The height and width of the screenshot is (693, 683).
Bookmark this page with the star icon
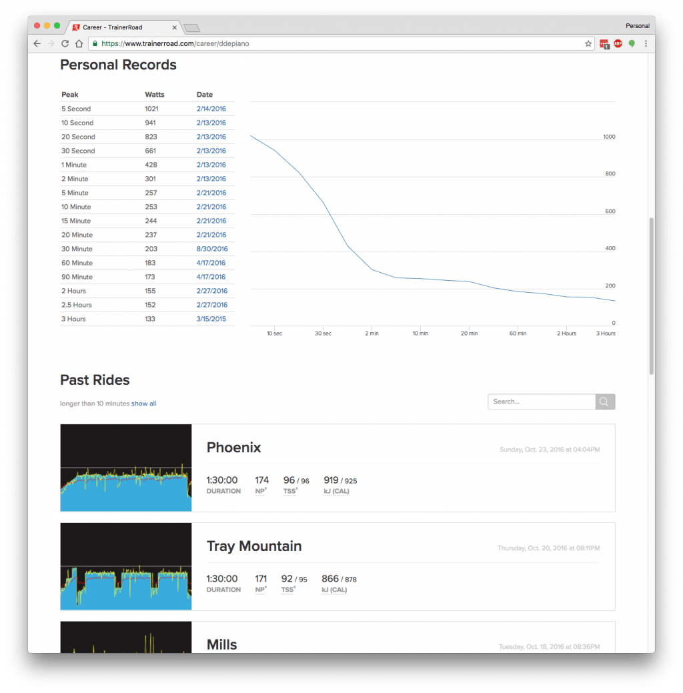588,43
